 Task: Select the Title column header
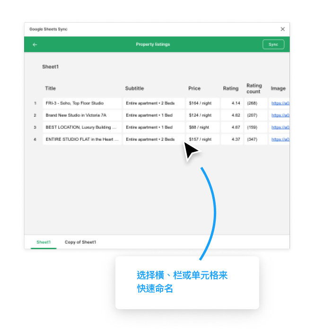pos(51,88)
